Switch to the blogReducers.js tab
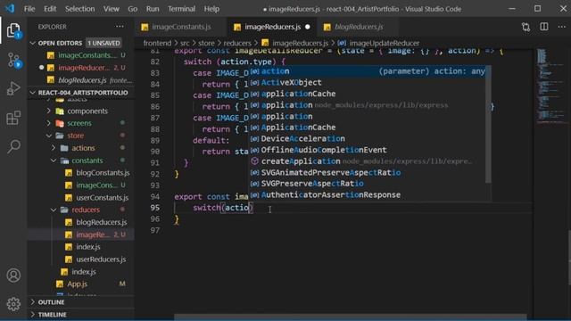This screenshot has width=571, height=321. (x=358, y=27)
